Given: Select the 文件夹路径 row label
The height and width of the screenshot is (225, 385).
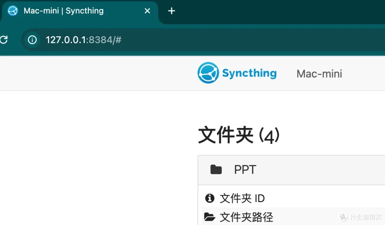Looking at the screenshot, I should click(246, 217).
